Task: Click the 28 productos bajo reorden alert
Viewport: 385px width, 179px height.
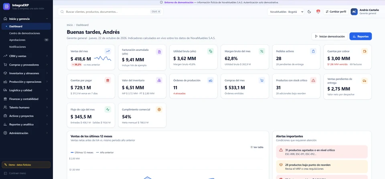Action: [x=322, y=167]
